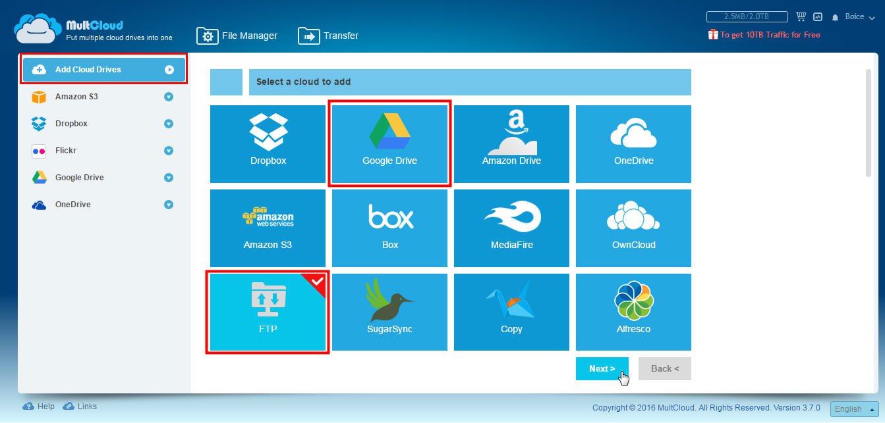Open the File Manager tab

[237, 36]
